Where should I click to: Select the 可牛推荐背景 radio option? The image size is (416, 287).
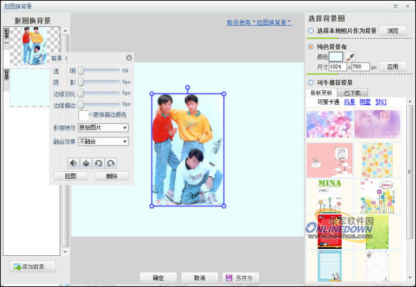311,82
